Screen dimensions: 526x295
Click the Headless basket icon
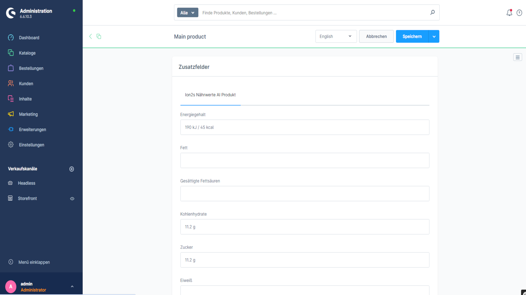tap(10, 183)
